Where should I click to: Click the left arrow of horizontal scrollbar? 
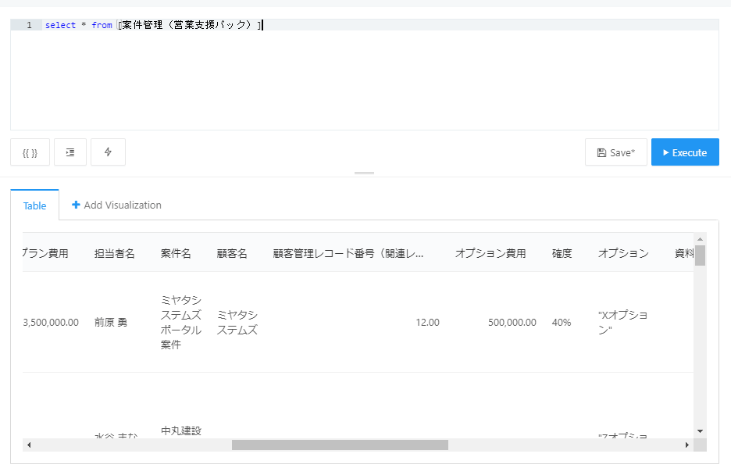[x=29, y=445]
